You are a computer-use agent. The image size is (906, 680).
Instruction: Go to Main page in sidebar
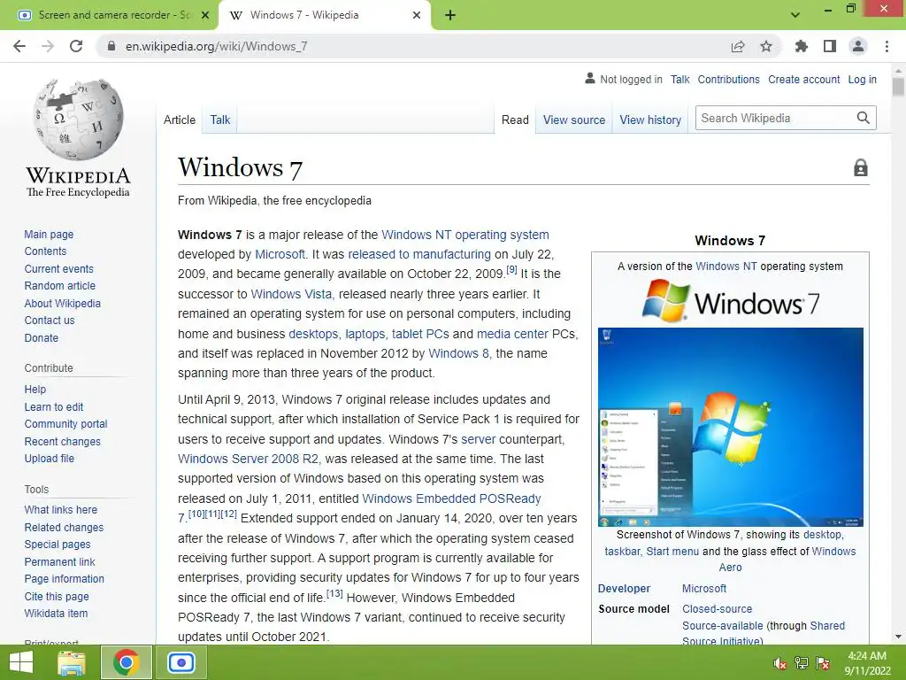(49, 234)
